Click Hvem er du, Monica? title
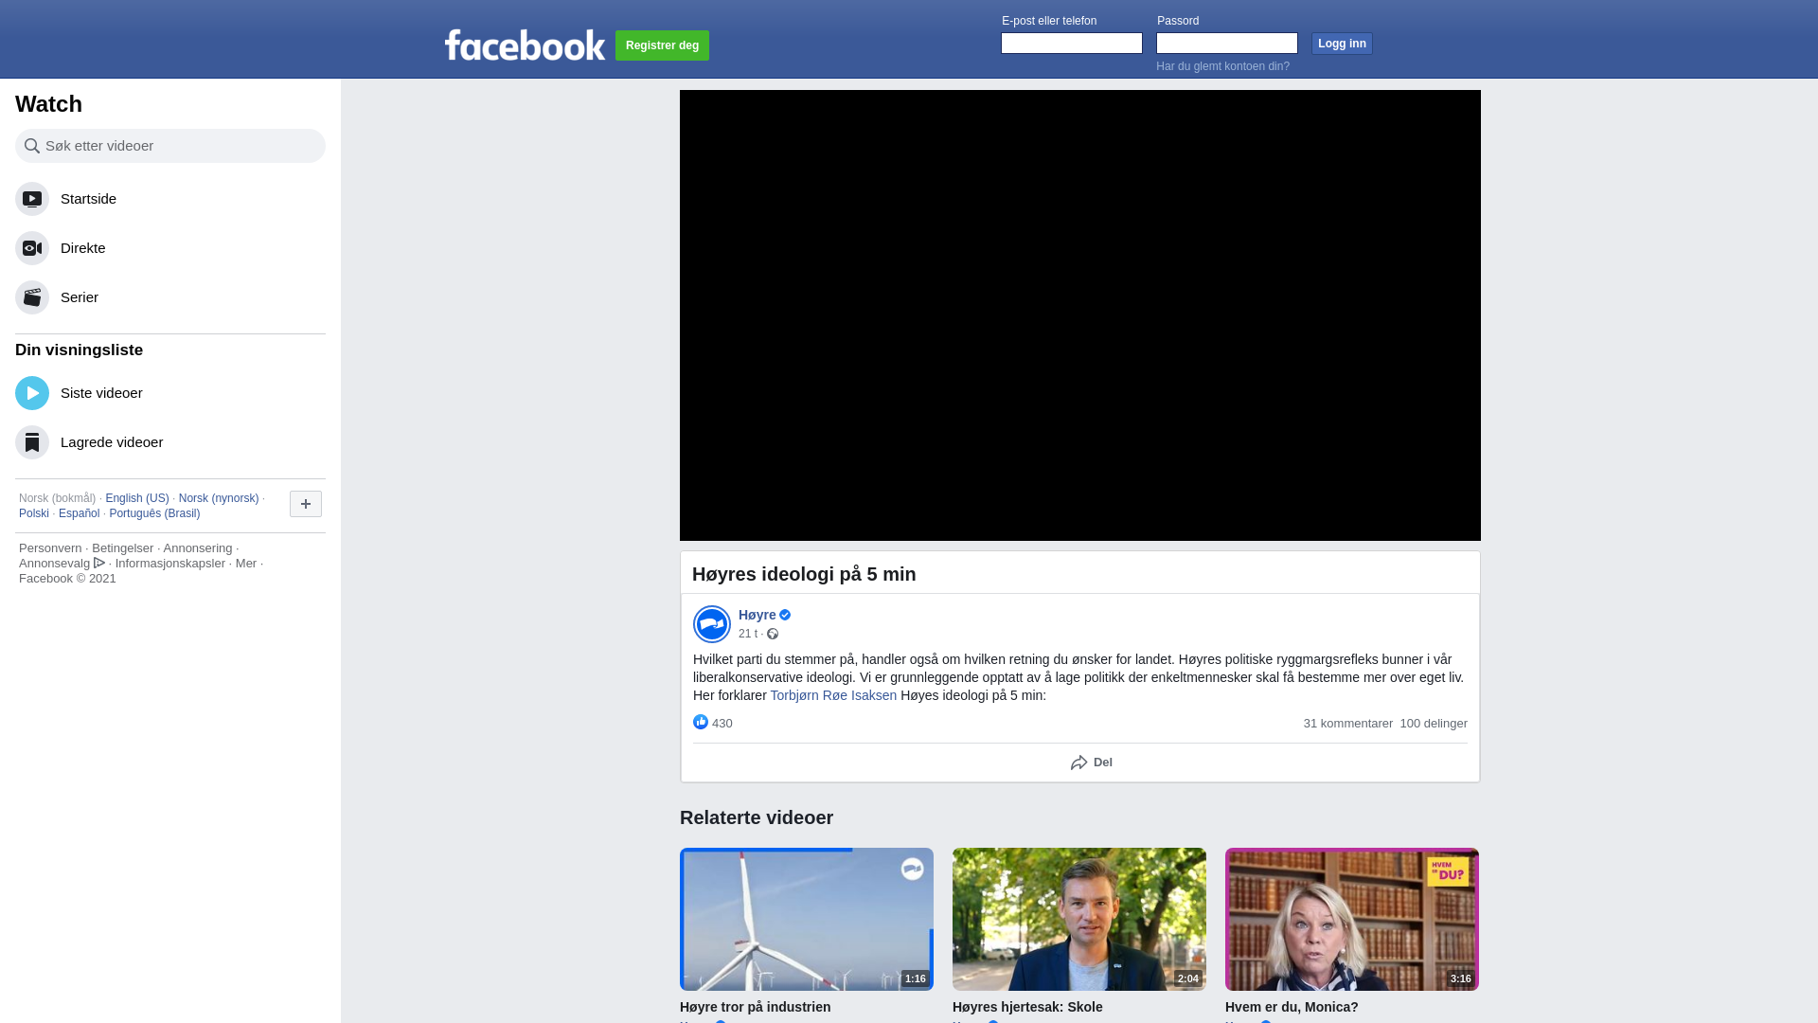The width and height of the screenshot is (1818, 1023). [x=1292, y=1007]
